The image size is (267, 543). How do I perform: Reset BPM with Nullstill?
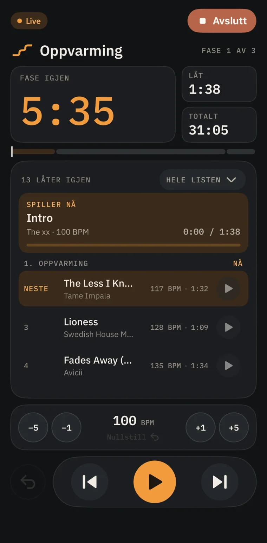[x=133, y=437]
